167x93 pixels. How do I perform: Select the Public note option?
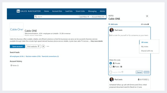(x=111, y=67)
